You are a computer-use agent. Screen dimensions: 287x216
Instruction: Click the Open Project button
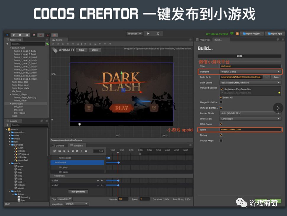[x=252, y=34]
